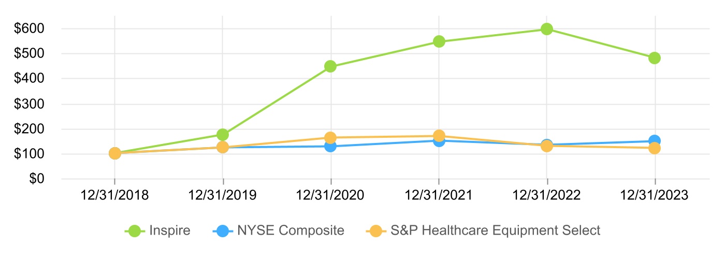The width and height of the screenshot is (725, 259).
Task: Click NYSE Composite point at 12/31/2020
Action: [x=330, y=147]
